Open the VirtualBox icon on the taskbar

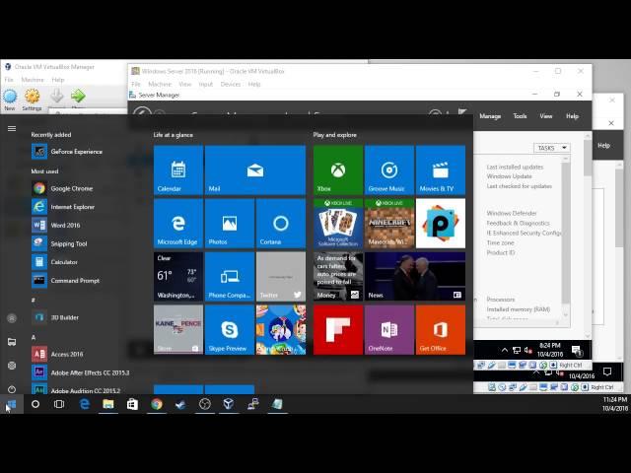pyautogui.click(x=229, y=404)
